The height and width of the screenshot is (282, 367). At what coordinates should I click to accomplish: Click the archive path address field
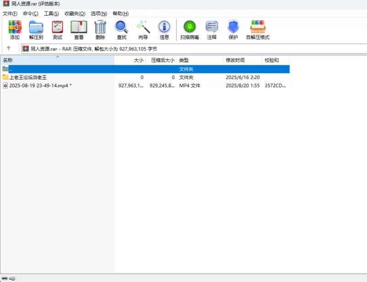(x=194, y=49)
